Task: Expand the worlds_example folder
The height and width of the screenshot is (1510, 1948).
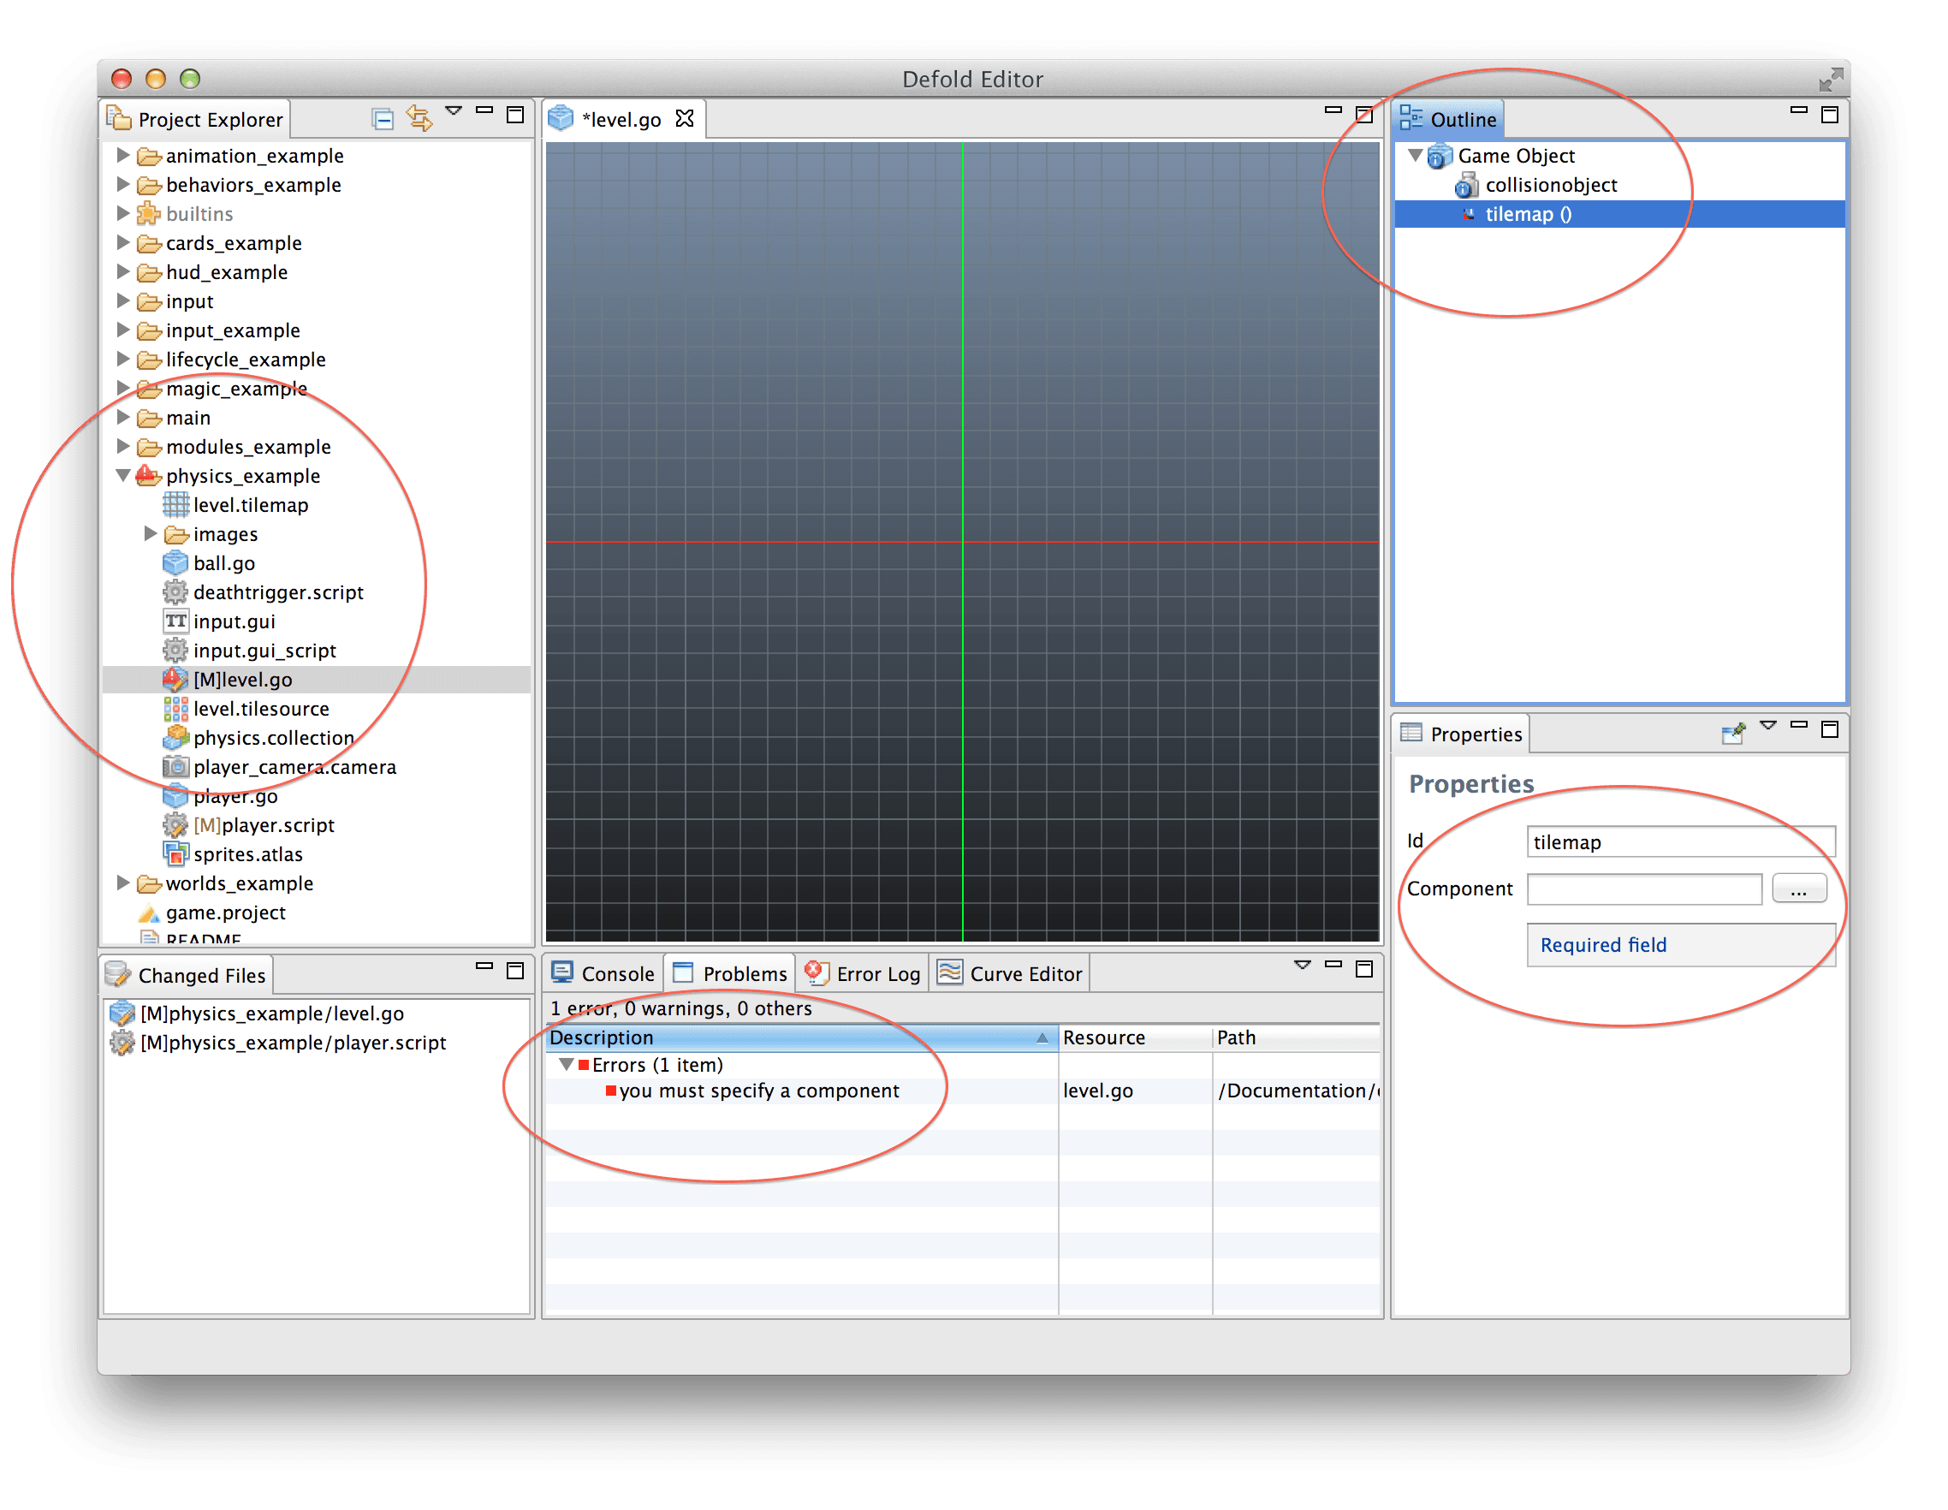Action: pos(123,883)
